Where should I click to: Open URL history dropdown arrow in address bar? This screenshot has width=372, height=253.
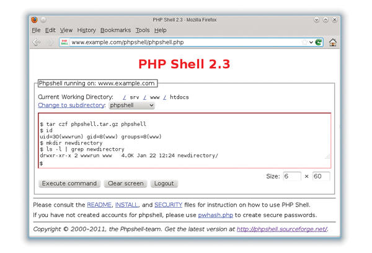pyautogui.click(x=311, y=42)
